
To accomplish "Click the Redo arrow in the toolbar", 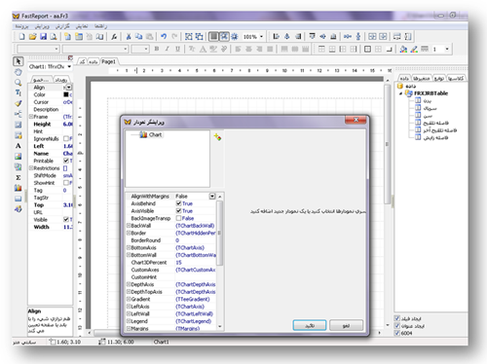I will (x=174, y=36).
